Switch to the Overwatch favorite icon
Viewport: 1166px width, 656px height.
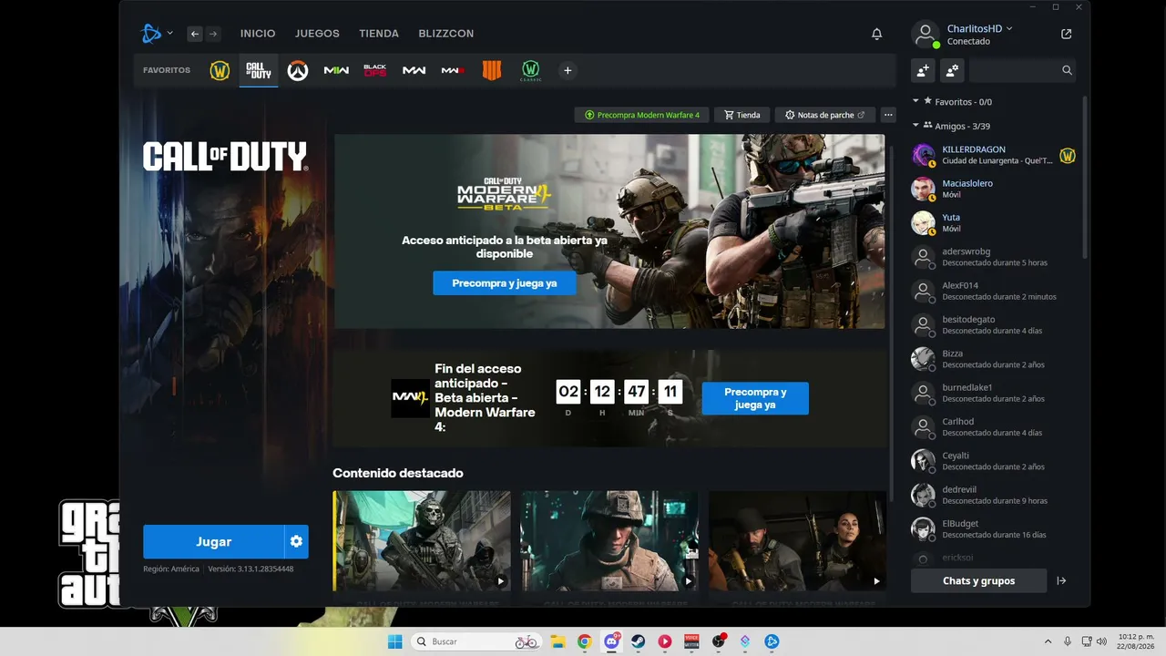coord(298,70)
